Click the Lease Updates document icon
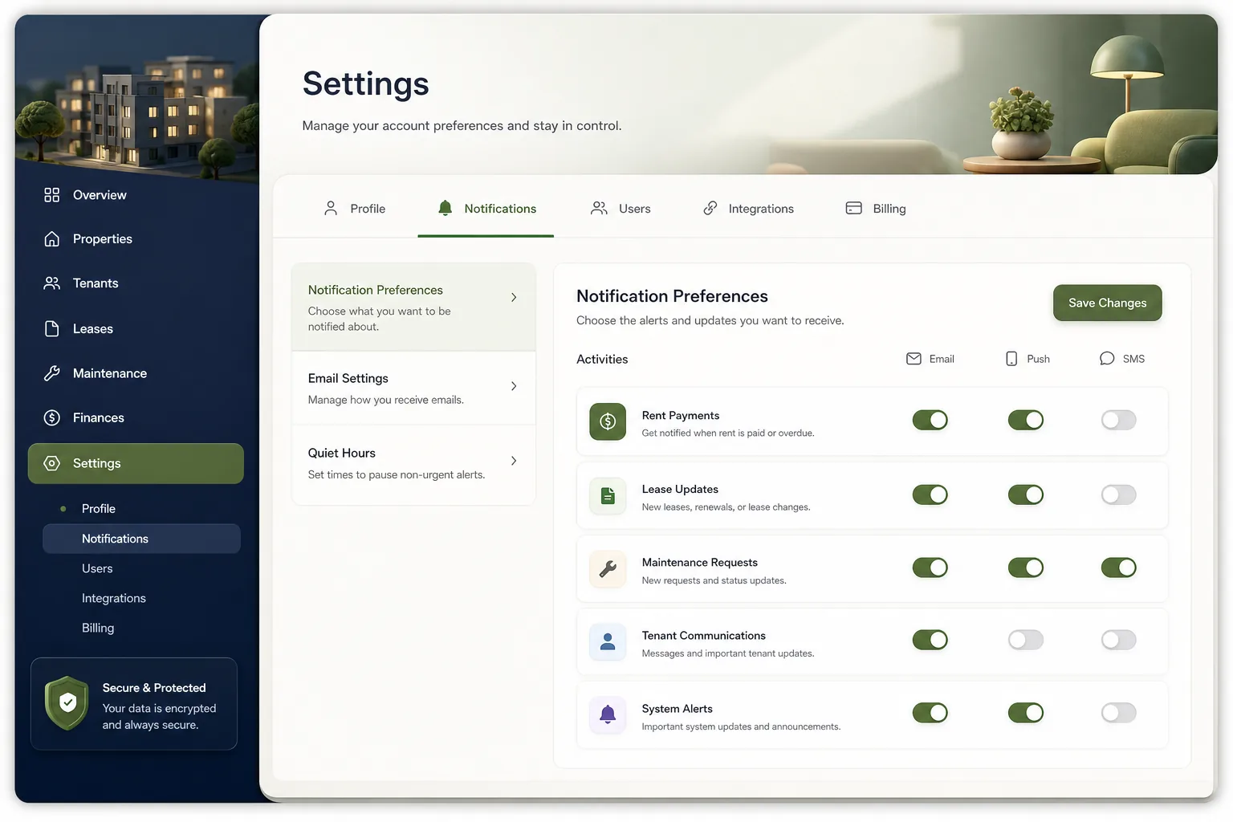The image size is (1233, 822). [608, 496]
